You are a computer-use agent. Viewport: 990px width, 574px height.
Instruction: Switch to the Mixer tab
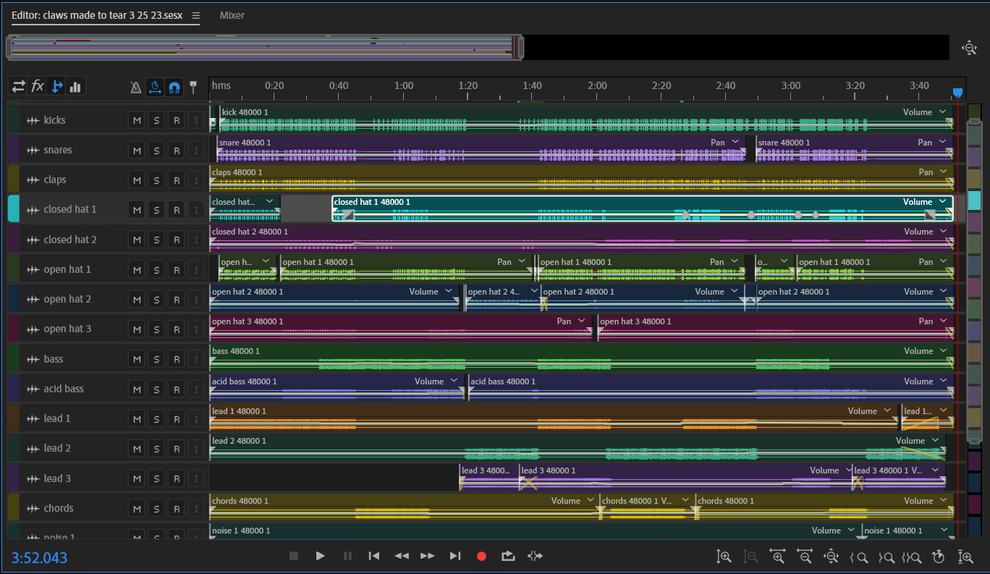coord(232,15)
